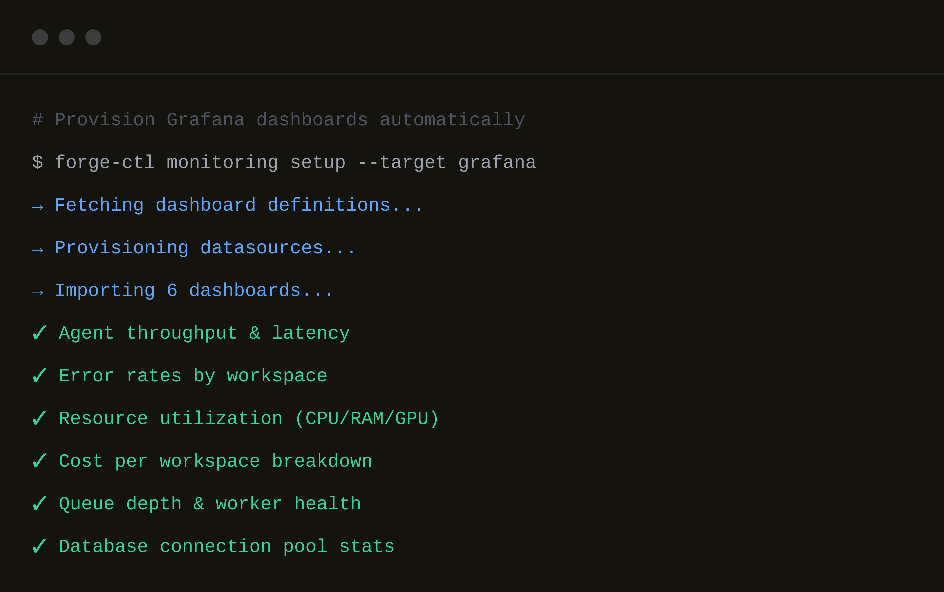Image resolution: width=944 pixels, height=592 pixels.
Task: Click the checkmark beside "Cost per workspace breakdown"
Action: [x=40, y=461]
